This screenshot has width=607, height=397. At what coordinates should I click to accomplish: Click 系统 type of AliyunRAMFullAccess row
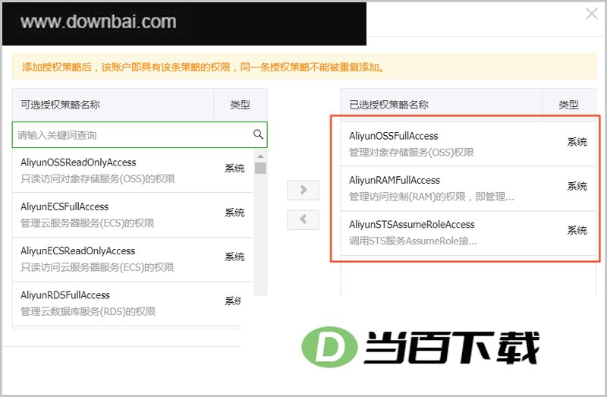[x=577, y=186]
